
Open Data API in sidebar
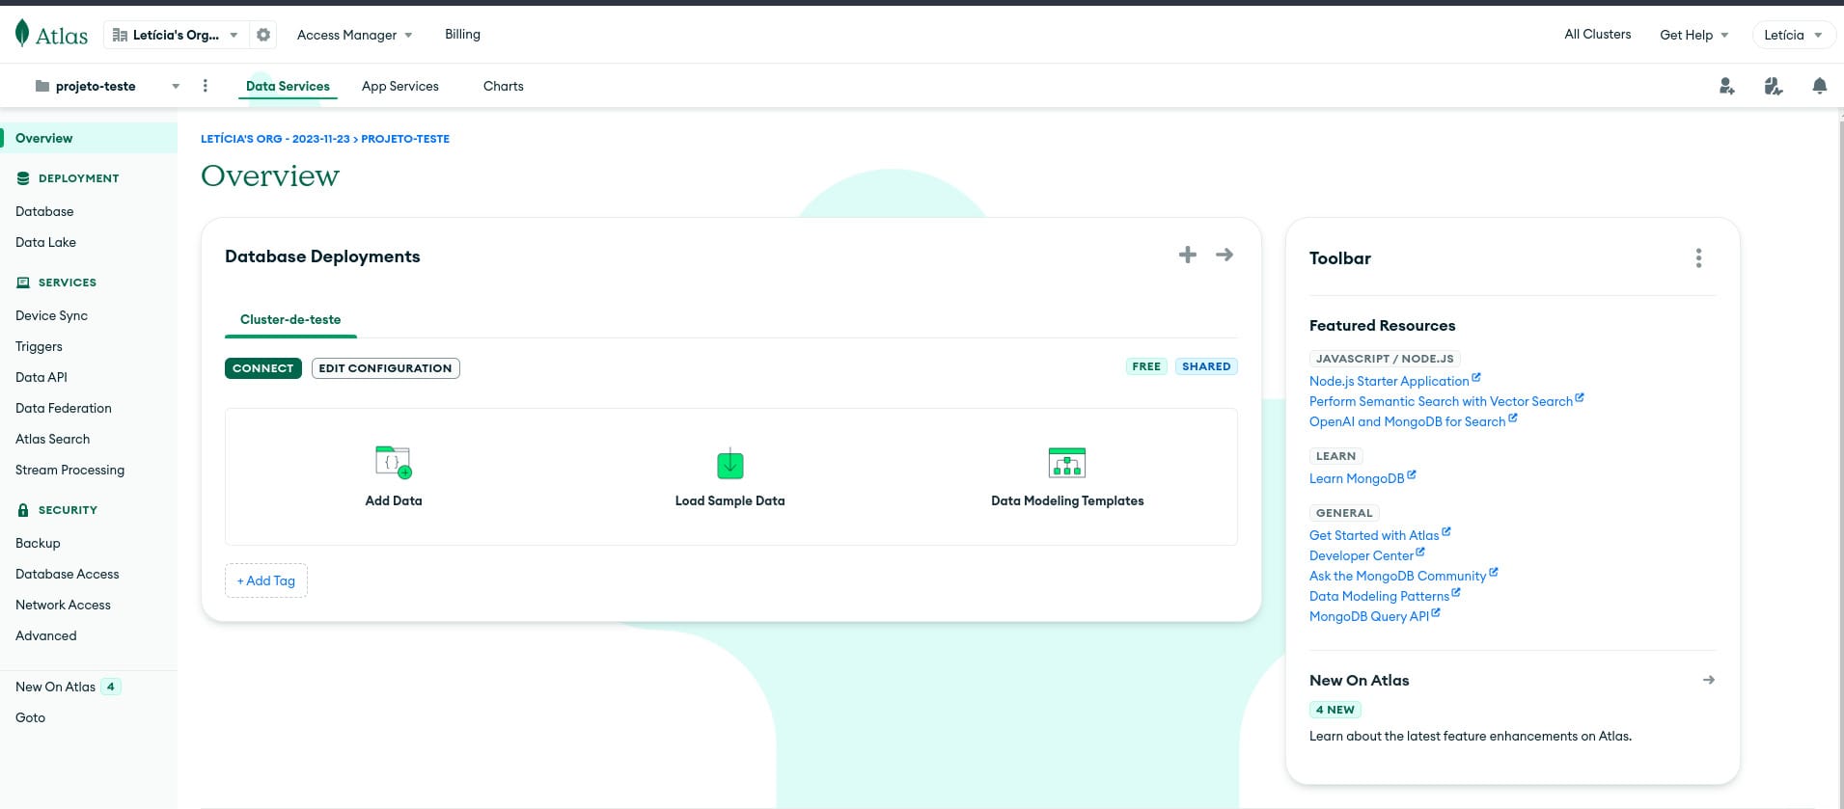click(41, 377)
